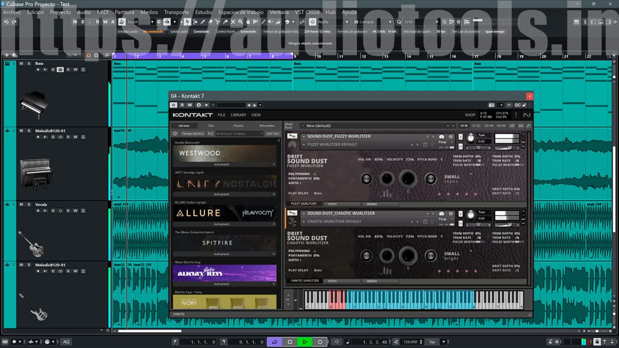
Task: Select the Glue tool
Action: click(x=225, y=22)
